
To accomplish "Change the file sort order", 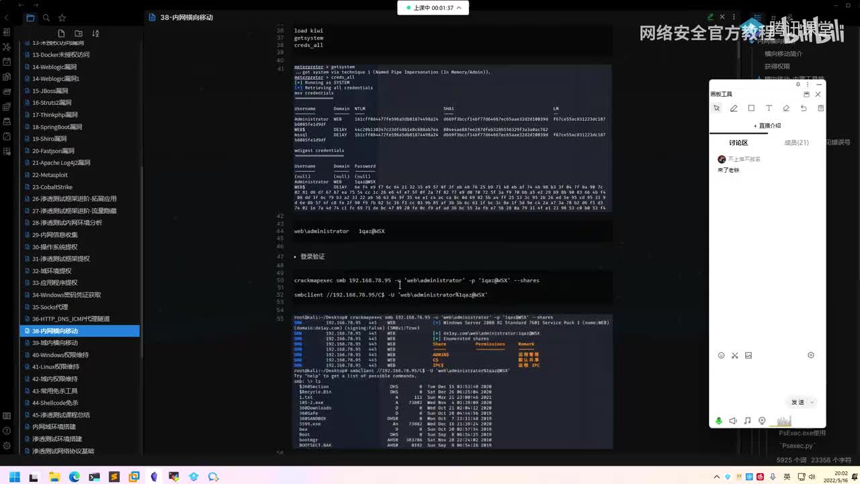I will 95,34.
